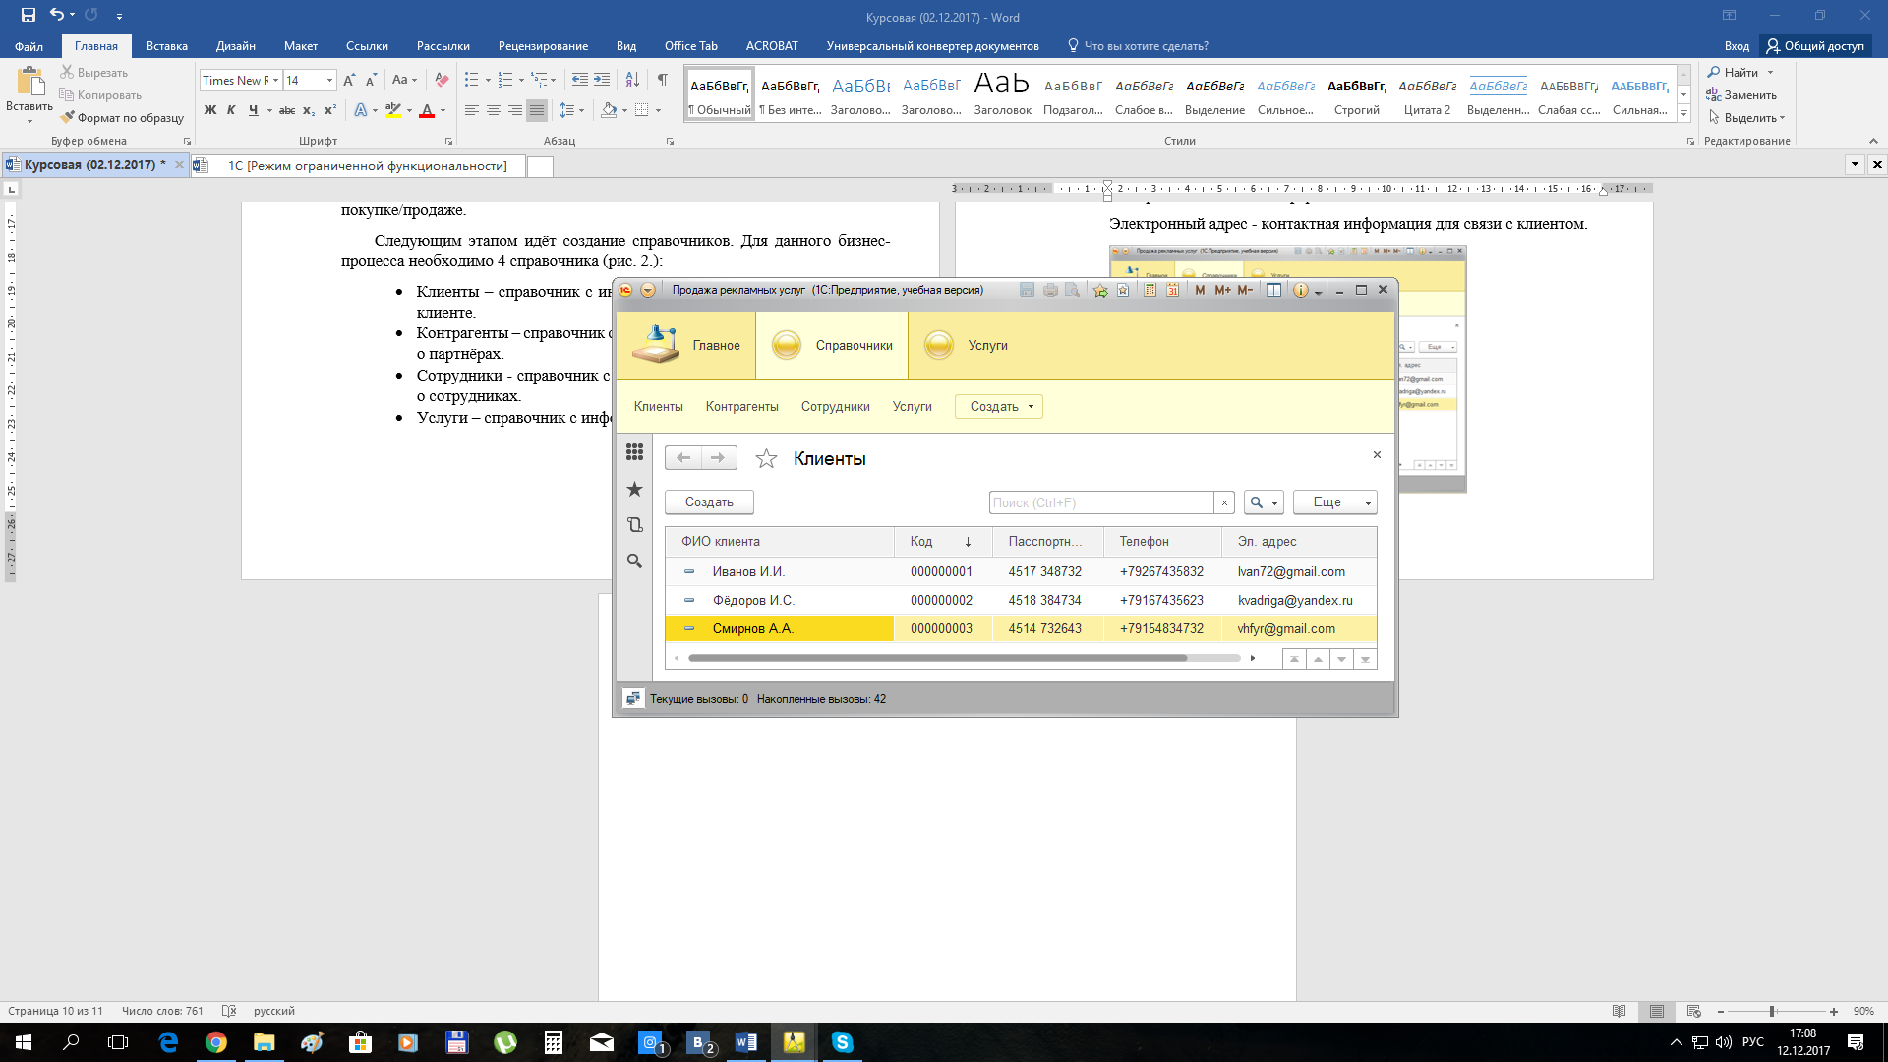Click the Format Painter icon

[x=67, y=118]
